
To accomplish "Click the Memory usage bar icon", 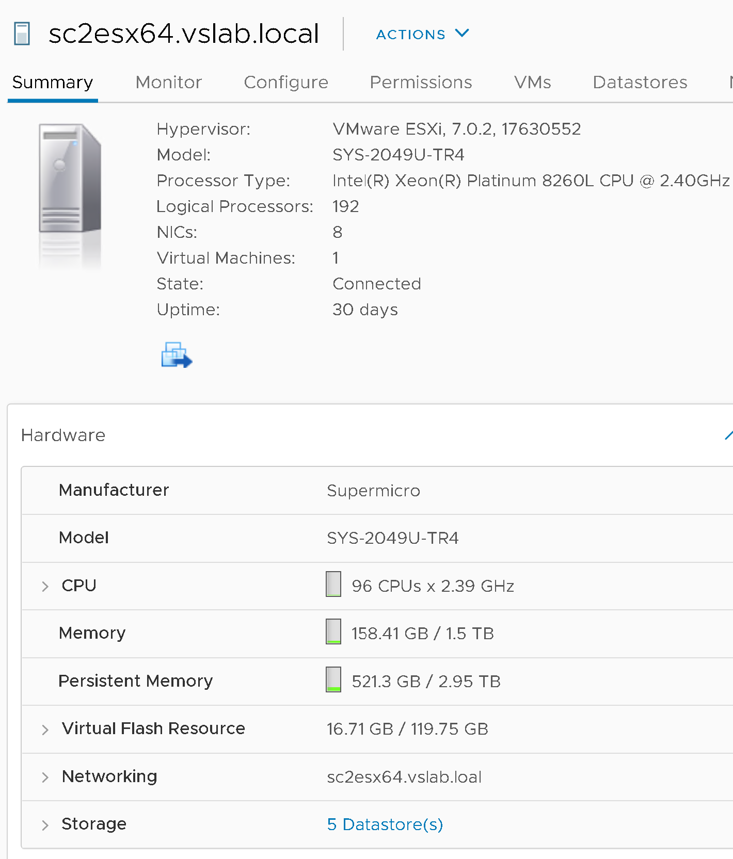I will click(333, 631).
